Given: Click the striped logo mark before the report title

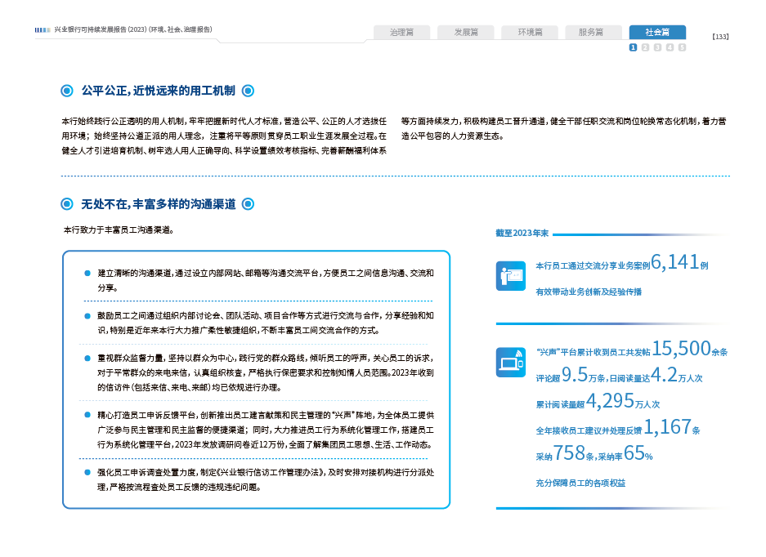Looking at the screenshot, I should click(43, 29).
